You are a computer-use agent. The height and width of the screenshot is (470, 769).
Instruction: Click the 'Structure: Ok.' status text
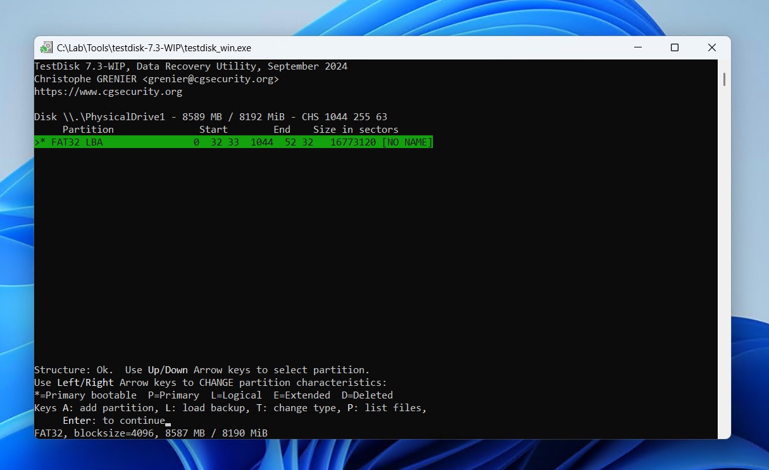pos(73,370)
